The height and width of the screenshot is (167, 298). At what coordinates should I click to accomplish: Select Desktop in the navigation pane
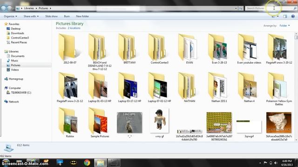click(14, 29)
